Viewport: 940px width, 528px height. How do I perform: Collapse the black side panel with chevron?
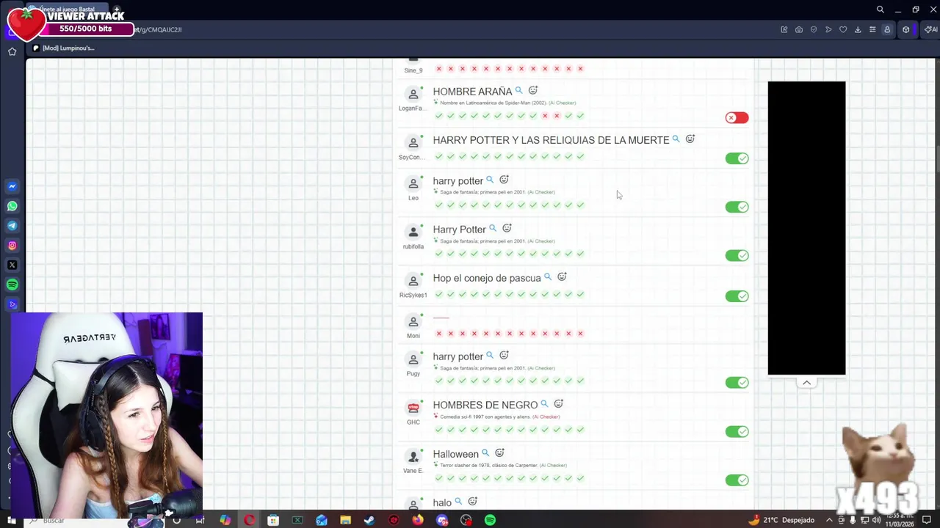point(806,383)
